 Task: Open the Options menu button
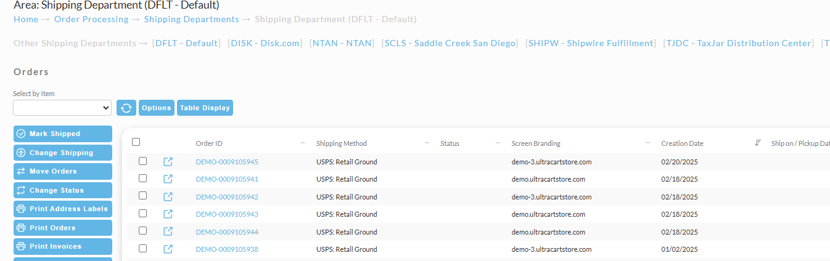(x=157, y=108)
